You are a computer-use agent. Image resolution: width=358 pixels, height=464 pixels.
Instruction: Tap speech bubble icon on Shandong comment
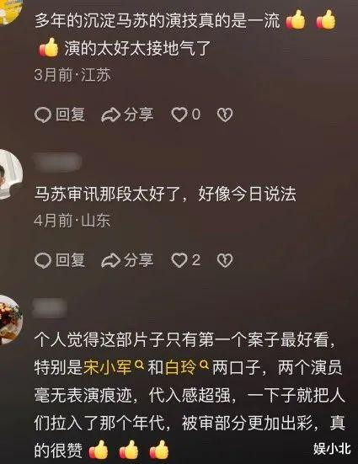click(x=43, y=260)
